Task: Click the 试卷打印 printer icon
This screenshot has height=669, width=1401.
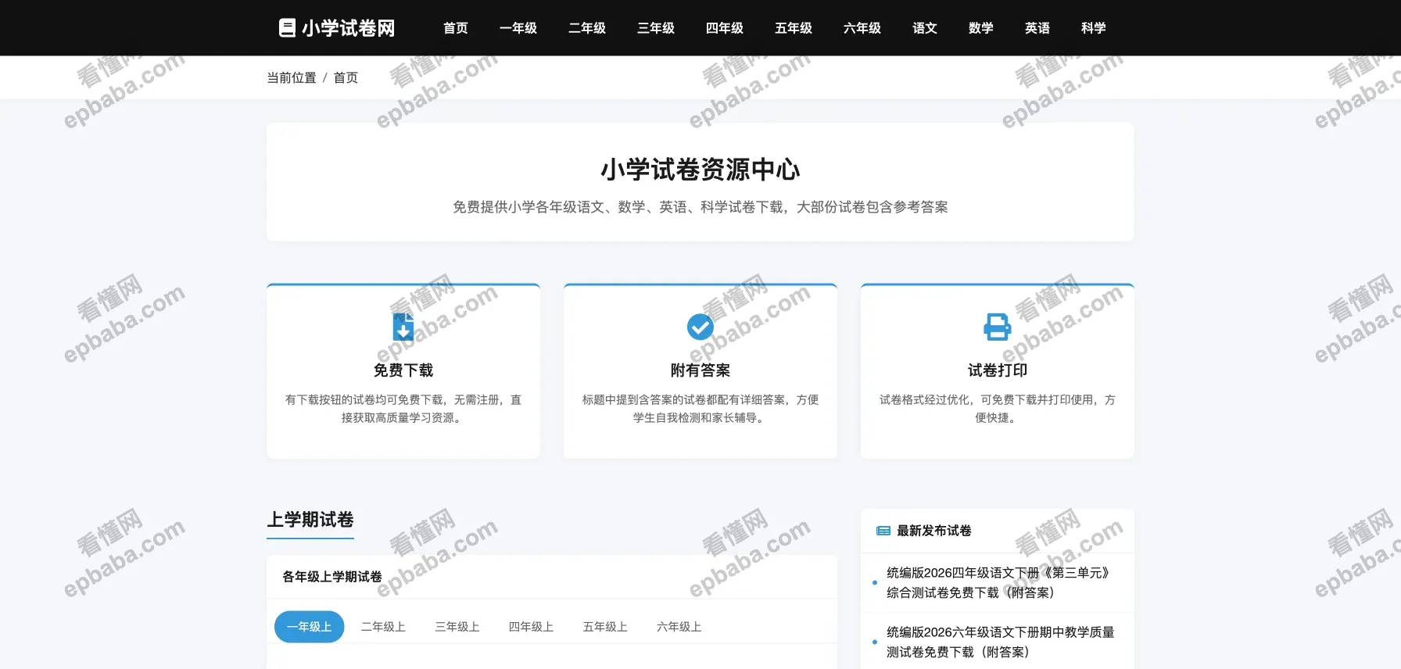Action: (x=997, y=327)
